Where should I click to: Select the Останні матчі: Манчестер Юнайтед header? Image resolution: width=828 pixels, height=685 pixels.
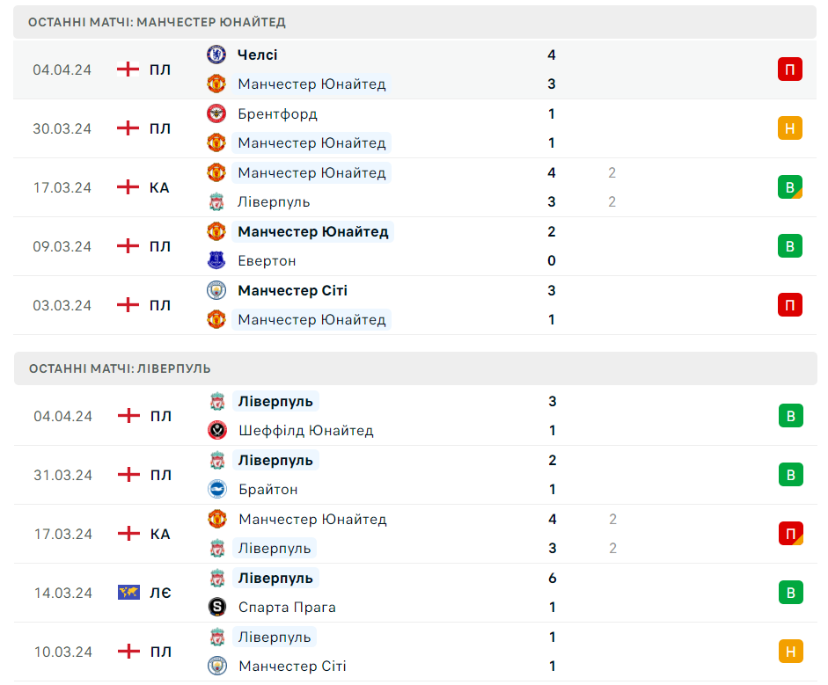(x=157, y=22)
